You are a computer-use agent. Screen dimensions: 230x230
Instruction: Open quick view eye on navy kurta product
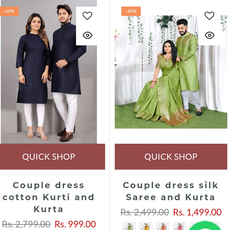pyautogui.click(x=87, y=35)
